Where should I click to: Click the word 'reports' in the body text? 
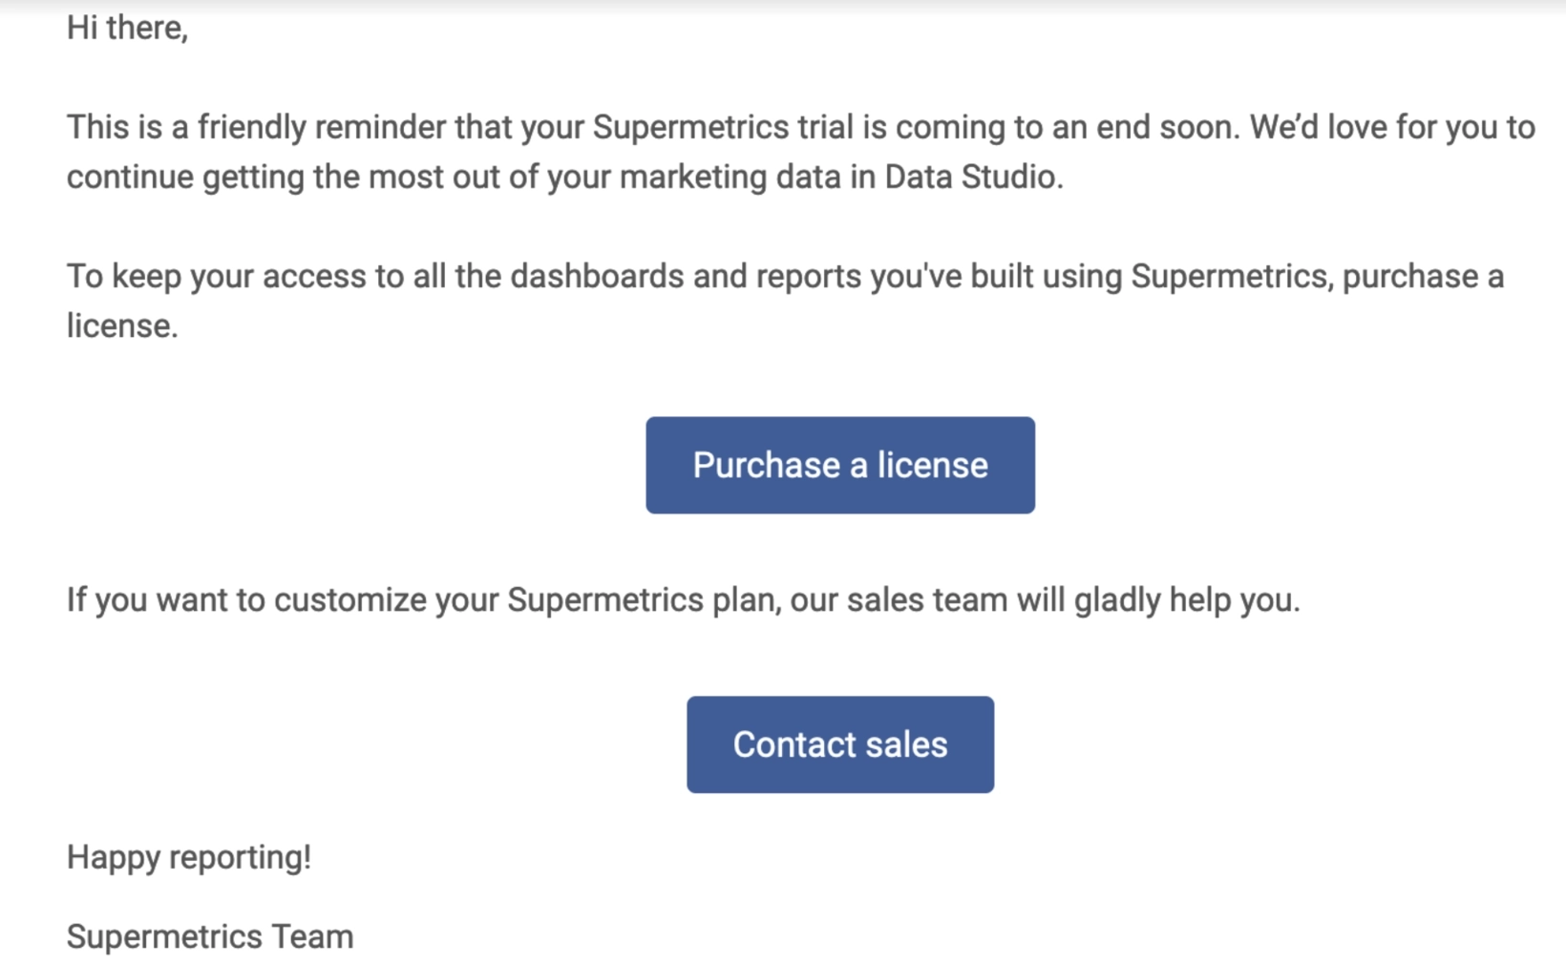point(810,276)
